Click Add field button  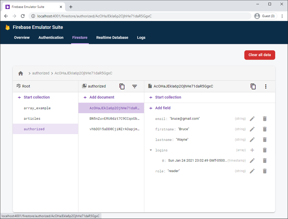click(x=160, y=108)
